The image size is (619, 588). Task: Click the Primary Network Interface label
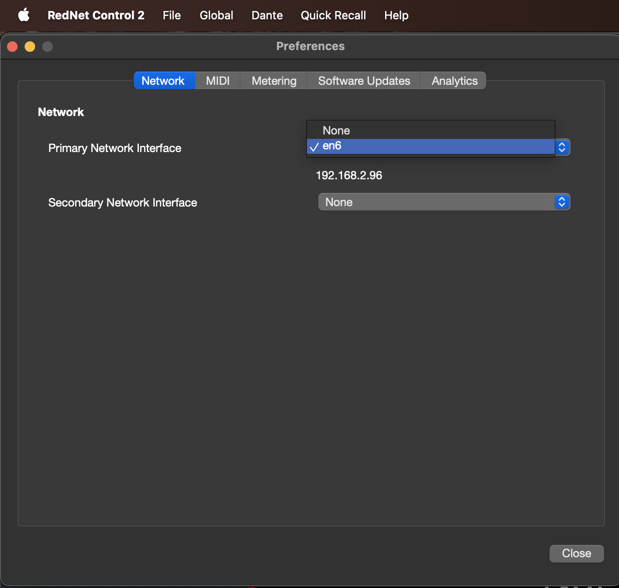(x=115, y=148)
